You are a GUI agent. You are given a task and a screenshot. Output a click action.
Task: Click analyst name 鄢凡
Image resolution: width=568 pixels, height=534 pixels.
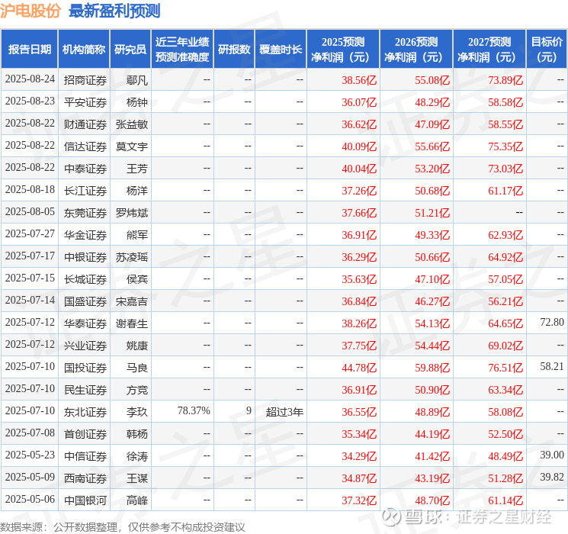click(137, 80)
